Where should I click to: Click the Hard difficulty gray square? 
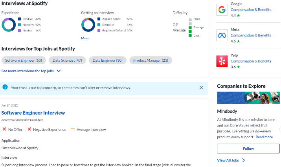tap(190, 20)
